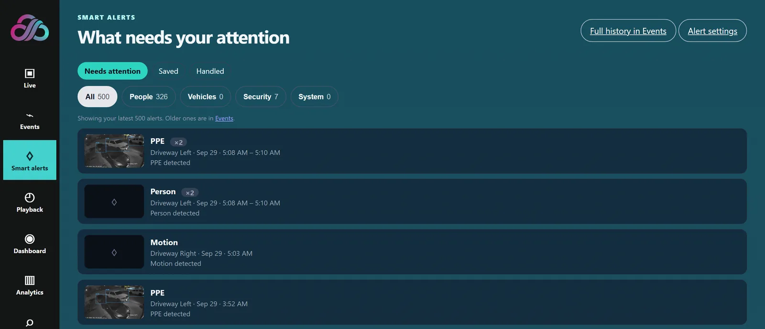The width and height of the screenshot is (765, 329).
Task: Switch to the Handled tab
Action: (x=210, y=71)
